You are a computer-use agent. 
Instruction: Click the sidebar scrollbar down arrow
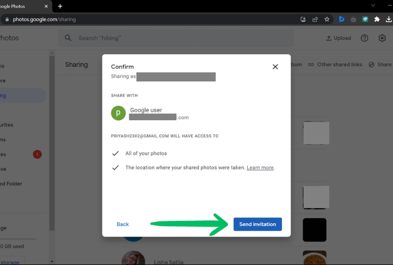pyautogui.click(x=52, y=262)
